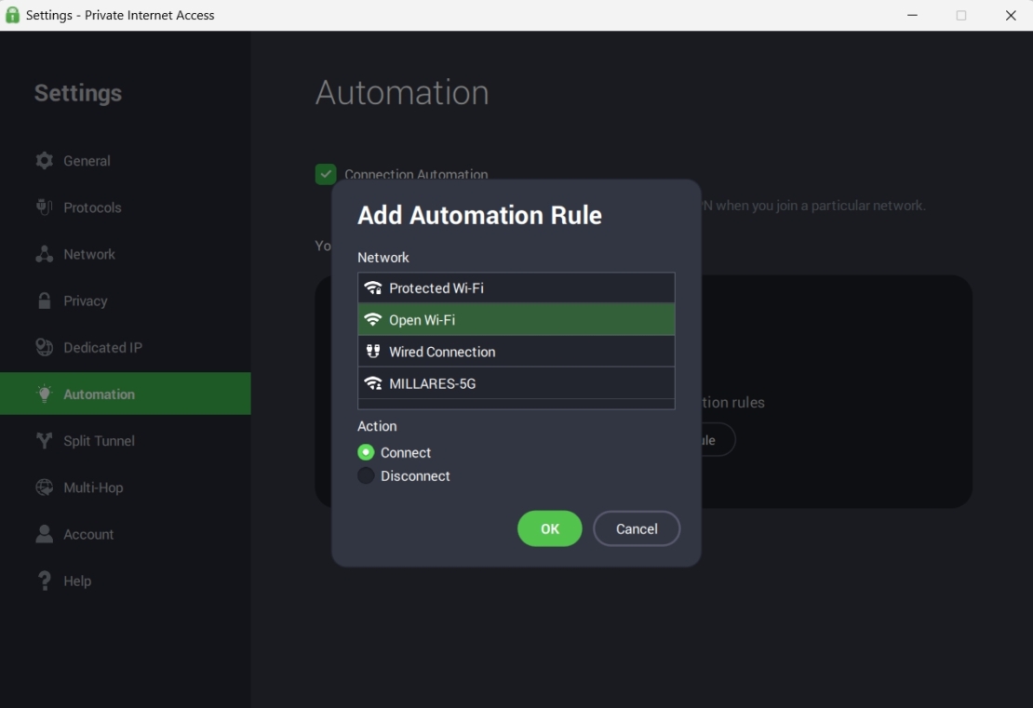Click the Multi-Hop globe icon

pos(44,488)
